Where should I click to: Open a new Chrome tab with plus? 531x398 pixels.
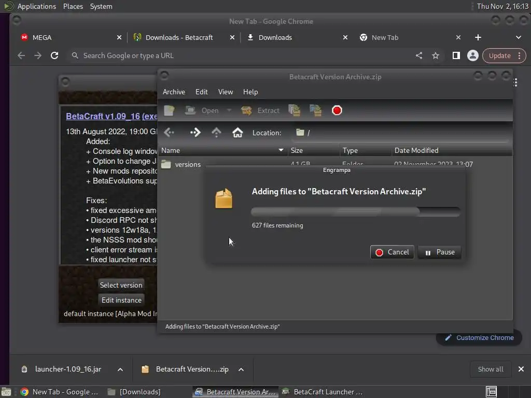click(x=478, y=37)
